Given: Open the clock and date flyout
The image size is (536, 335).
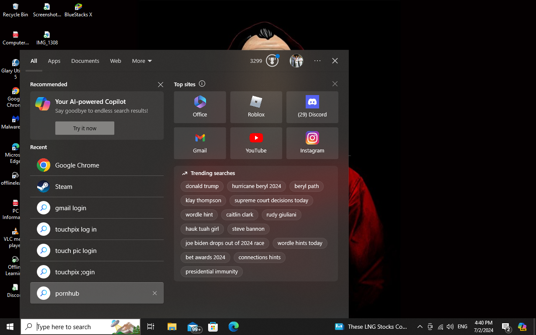Looking at the screenshot, I should click(x=483, y=327).
